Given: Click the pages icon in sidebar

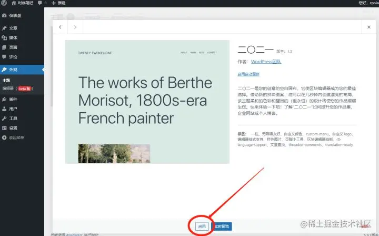Looking at the screenshot, I should (4, 47).
